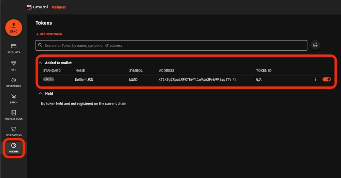Click the refresh tokens button

click(315, 45)
